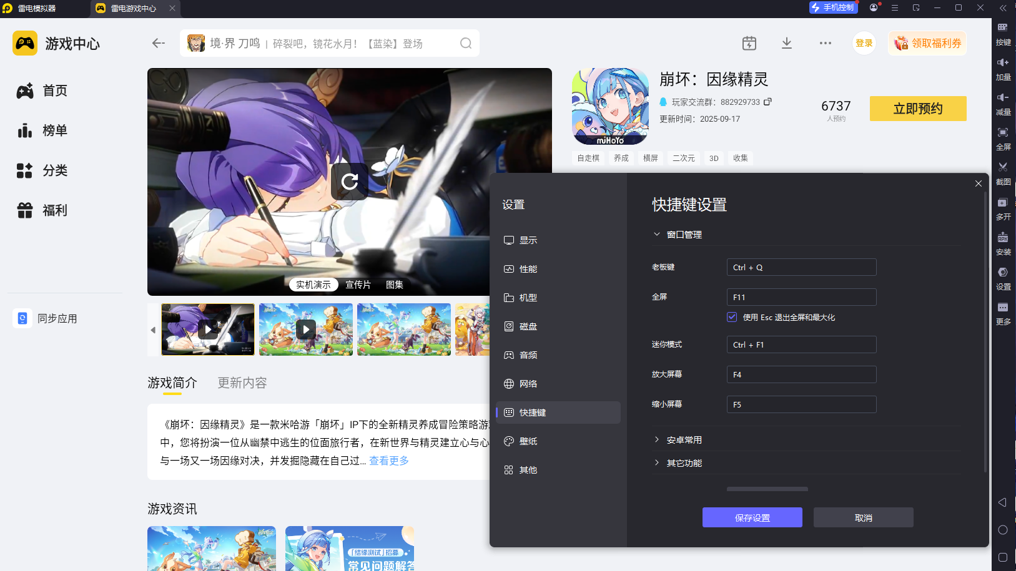Click the search magnifier in the search bar
The width and height of the screenshot is (1016, 571).
click(466, 43)
